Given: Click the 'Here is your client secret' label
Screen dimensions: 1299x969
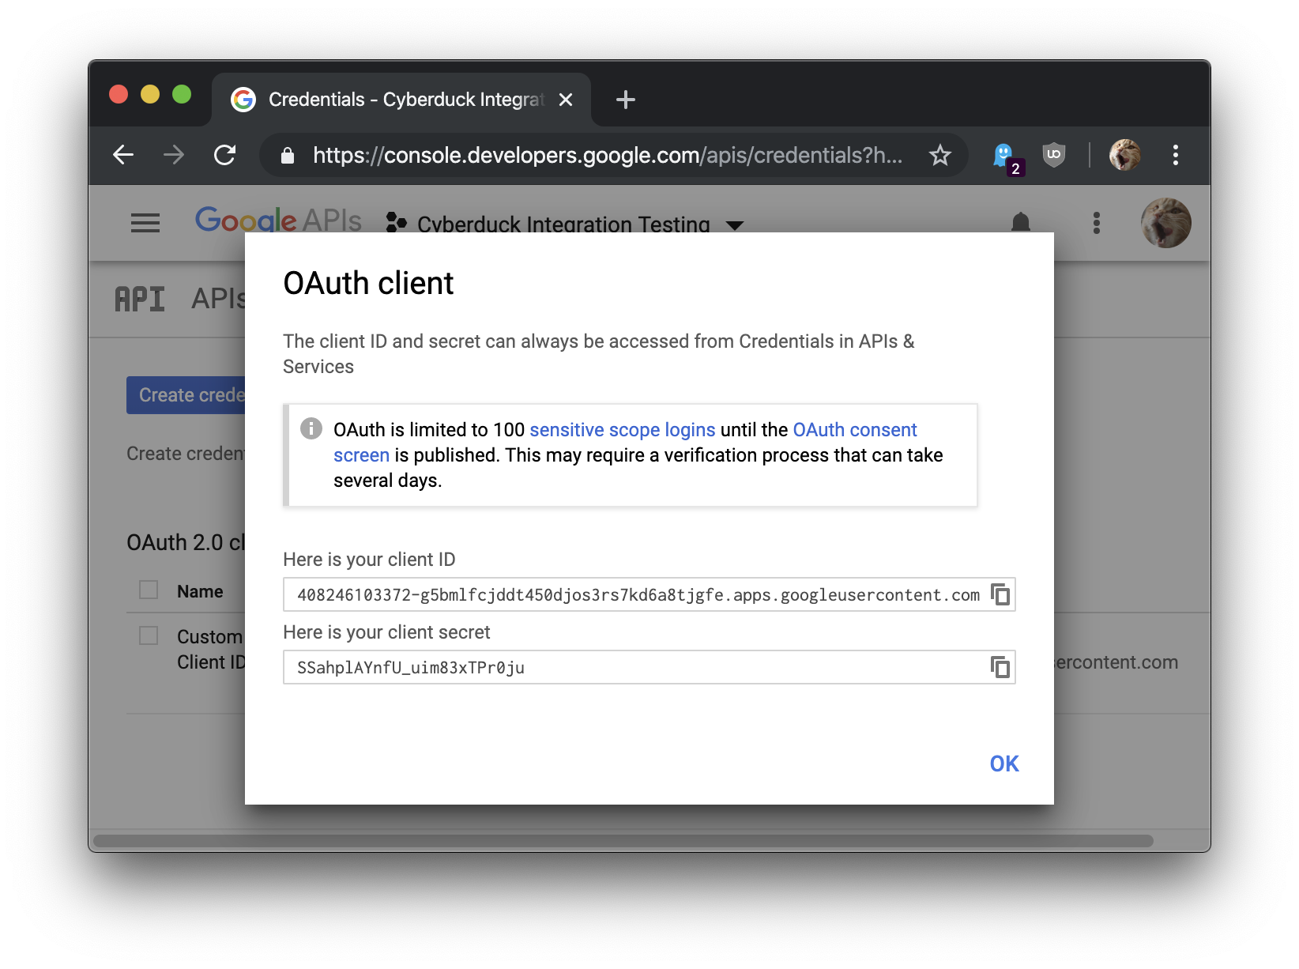Looking at the screenshot, I should tap(386, 632).
